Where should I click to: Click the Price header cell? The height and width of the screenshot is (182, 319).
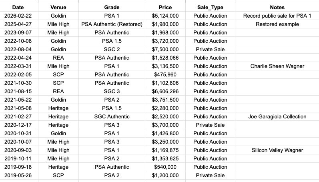165,7
